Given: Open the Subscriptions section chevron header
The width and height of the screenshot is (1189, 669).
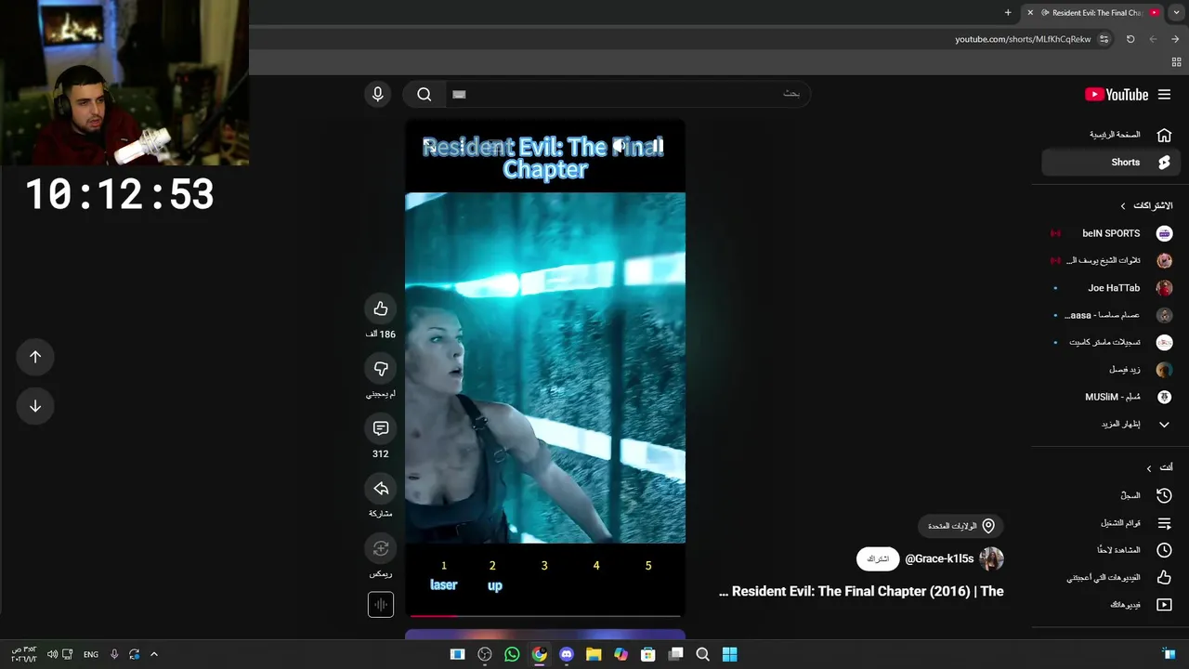Looking at the screenshot, I should coord(1147,205).
